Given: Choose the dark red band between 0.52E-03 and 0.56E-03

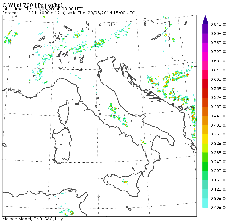Looking at the screenshot, I should [205, 93].
